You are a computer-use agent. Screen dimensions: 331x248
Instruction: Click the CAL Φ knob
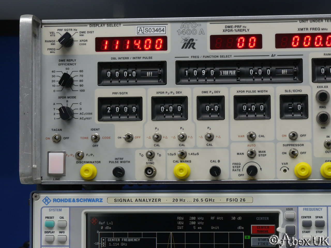[x=215, y=171]
